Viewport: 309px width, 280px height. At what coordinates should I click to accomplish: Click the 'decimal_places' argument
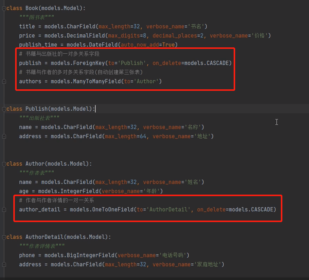pyautogui.click(x=175, y=36)
